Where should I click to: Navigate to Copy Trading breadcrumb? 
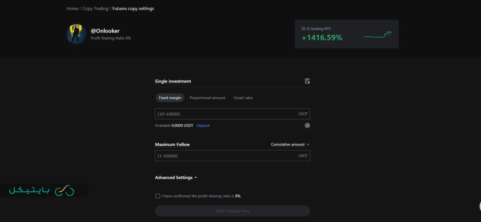95,8
